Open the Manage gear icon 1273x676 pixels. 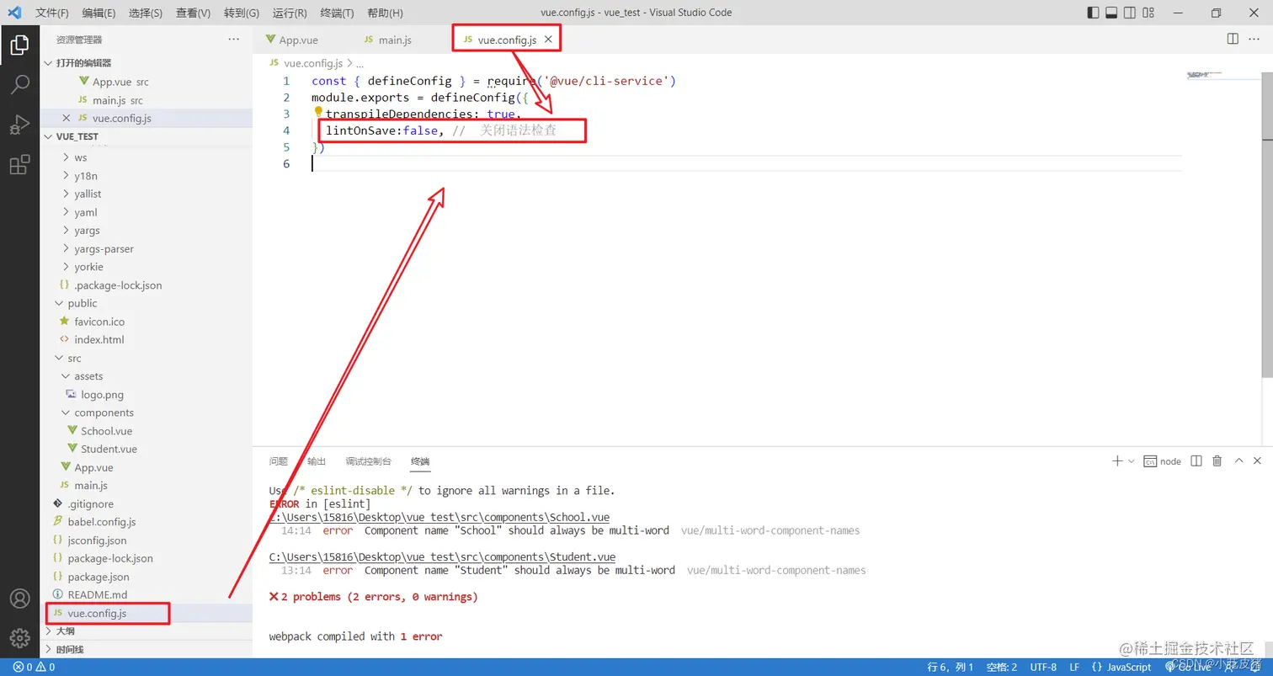pos(19,638)
